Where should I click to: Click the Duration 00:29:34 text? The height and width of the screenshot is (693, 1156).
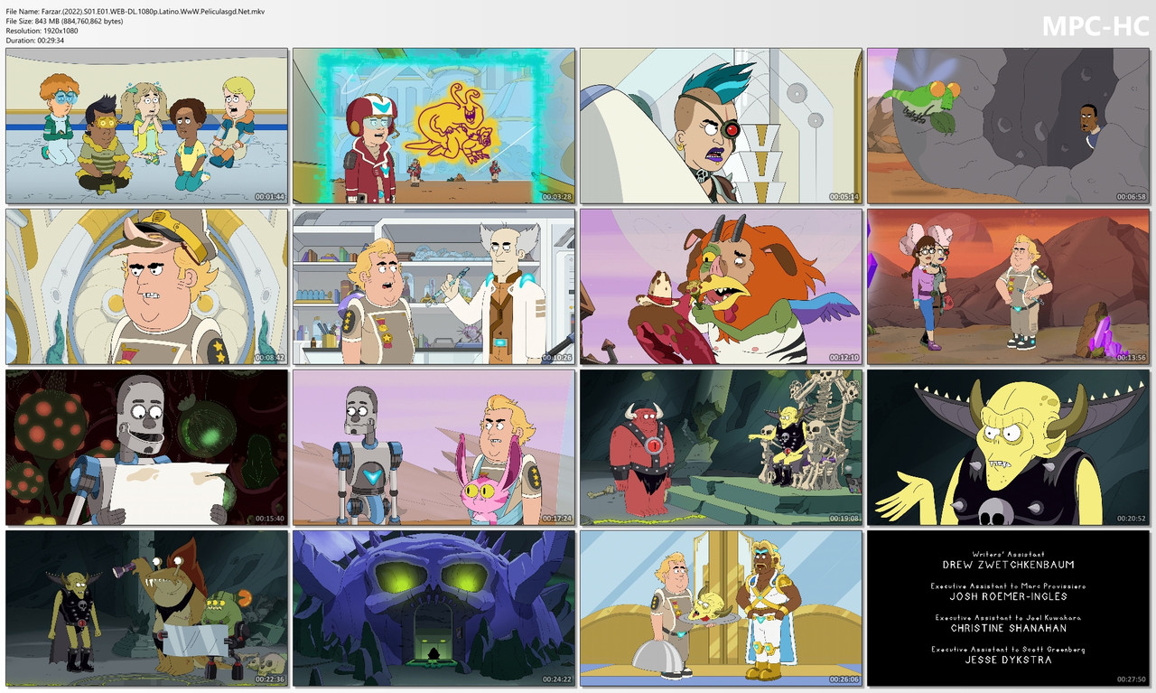[x=35, y=41]
